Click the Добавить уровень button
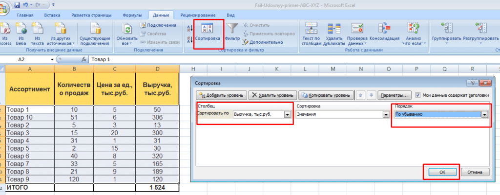This screenshot has width=500, height=195. click(221, 95)
